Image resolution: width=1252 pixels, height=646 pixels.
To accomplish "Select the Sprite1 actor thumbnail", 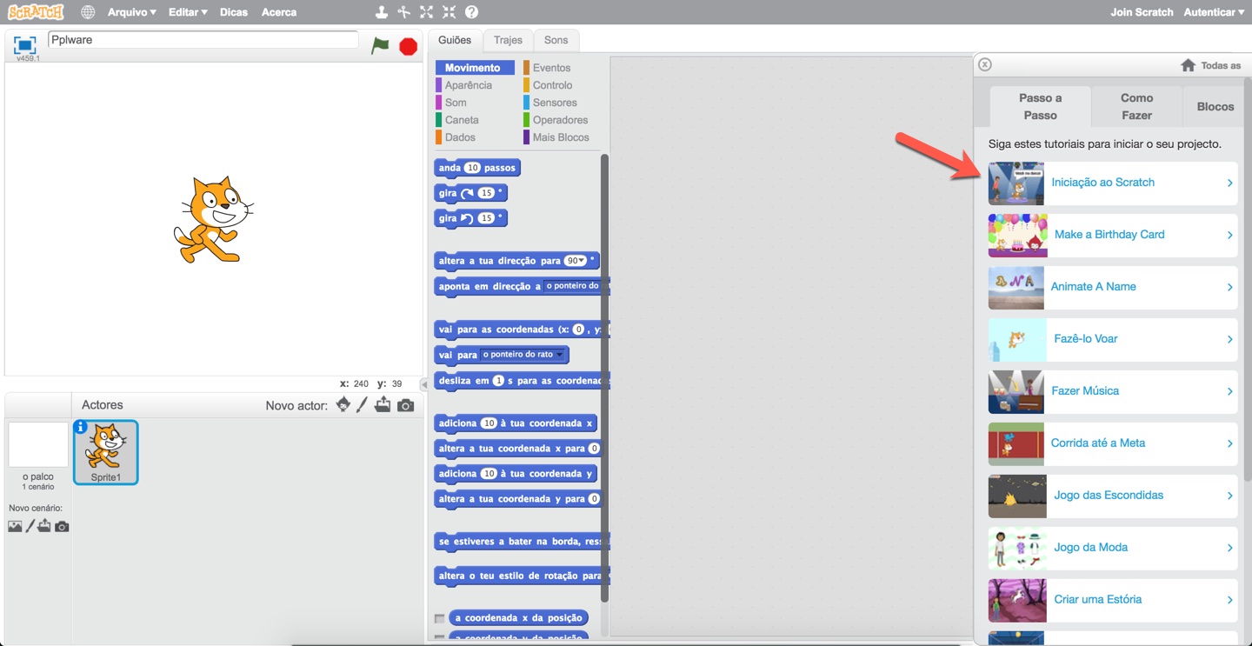I will pos(106,452).
